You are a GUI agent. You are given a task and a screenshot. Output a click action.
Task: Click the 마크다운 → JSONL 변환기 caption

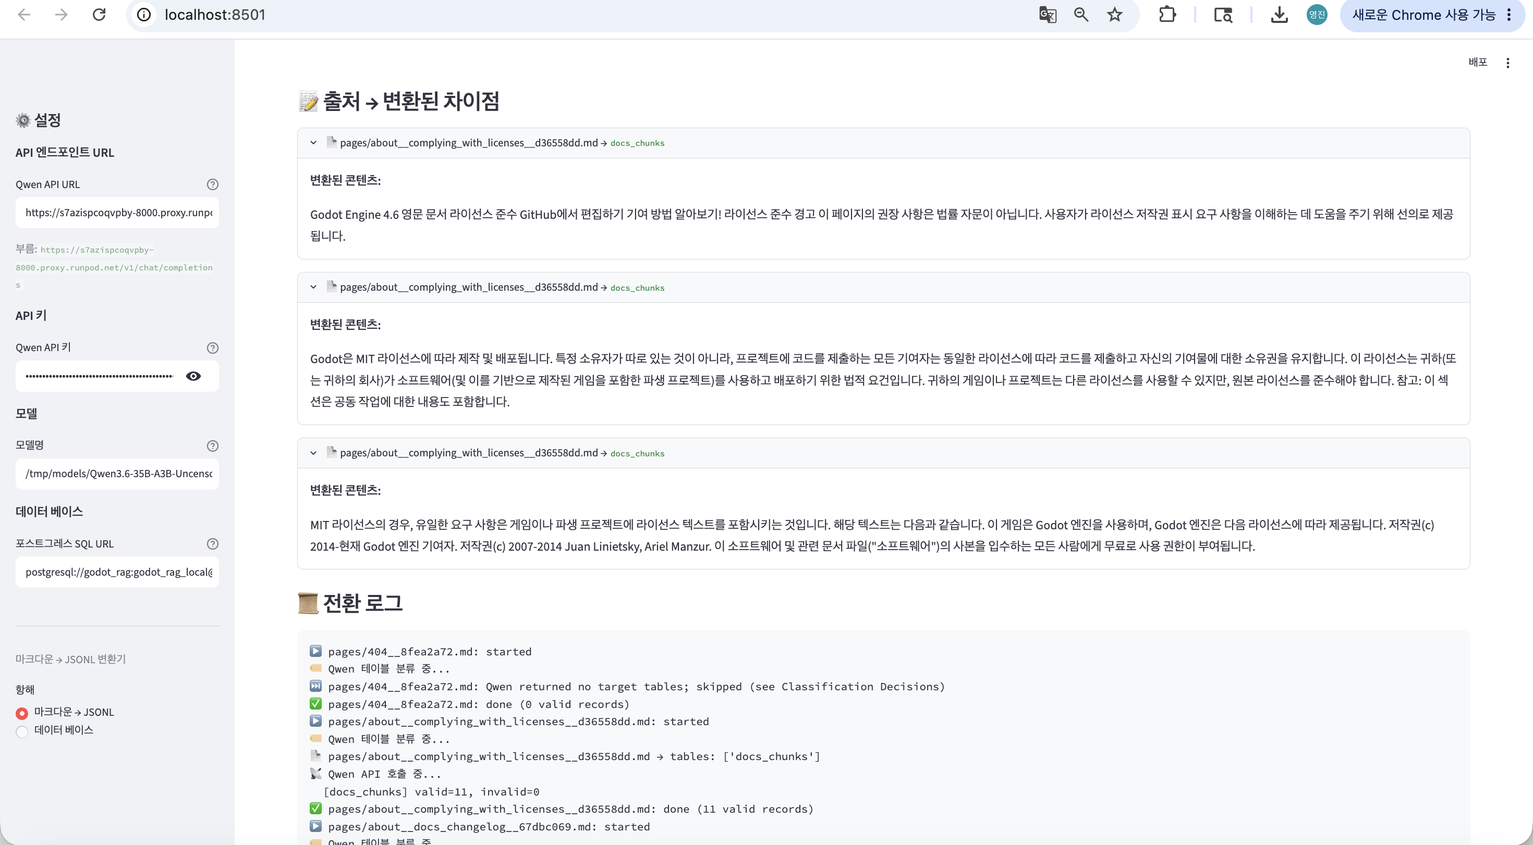coord(70,659)
